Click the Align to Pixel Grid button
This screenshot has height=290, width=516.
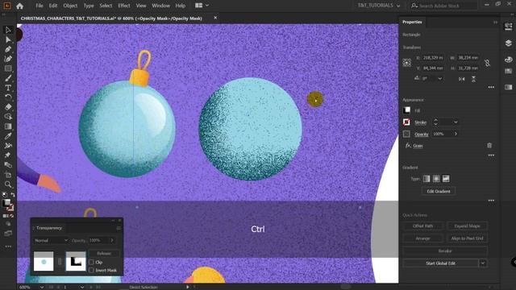(467, 238)
